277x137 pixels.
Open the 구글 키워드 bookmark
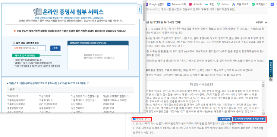(x=240, y=4)
